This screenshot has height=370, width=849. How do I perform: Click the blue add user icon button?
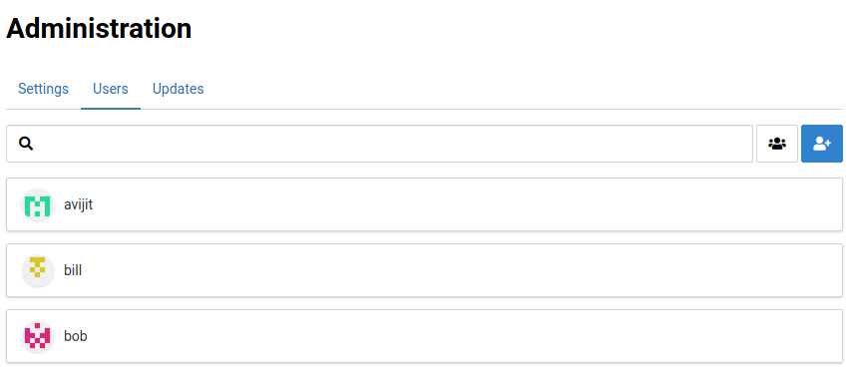[822, 144]
